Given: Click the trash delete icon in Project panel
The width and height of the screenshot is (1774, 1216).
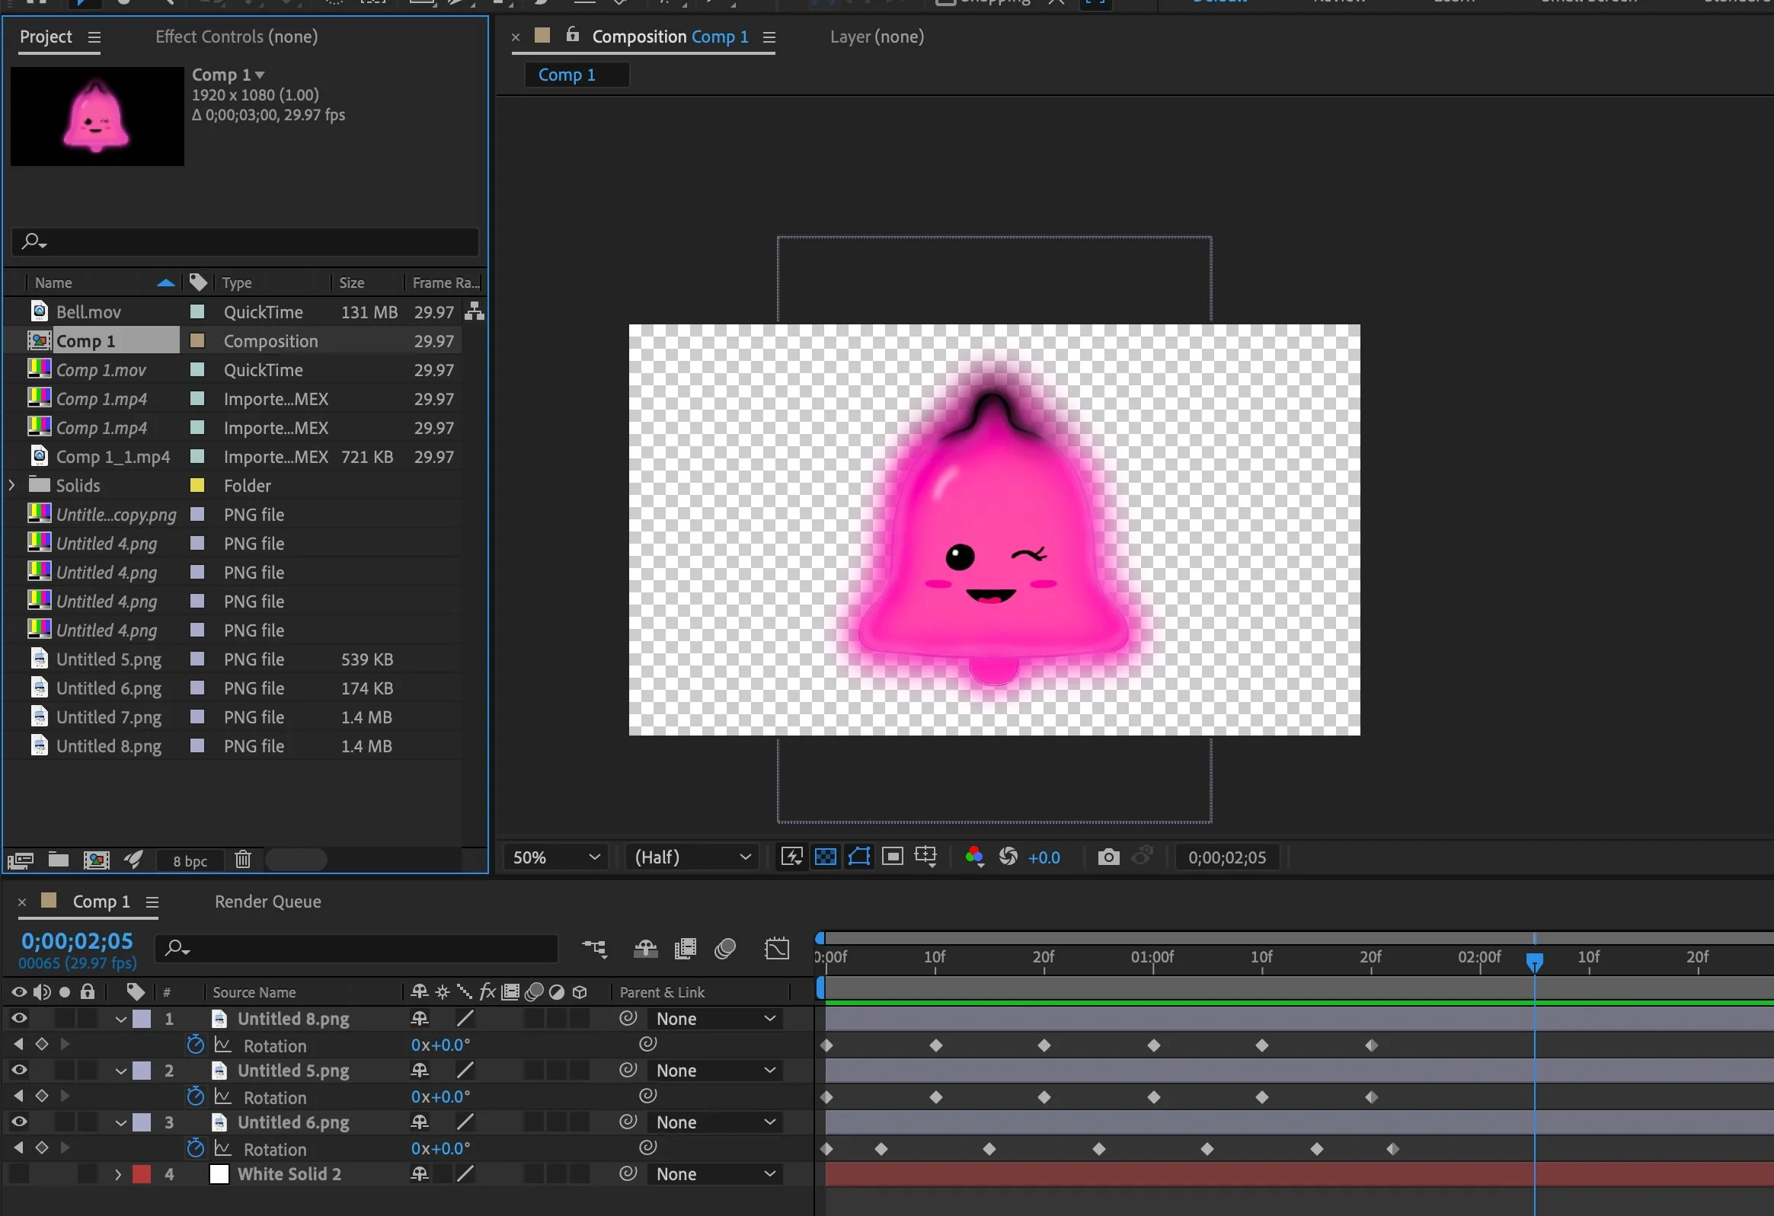Looking at the screenshot, I should 243,860.
